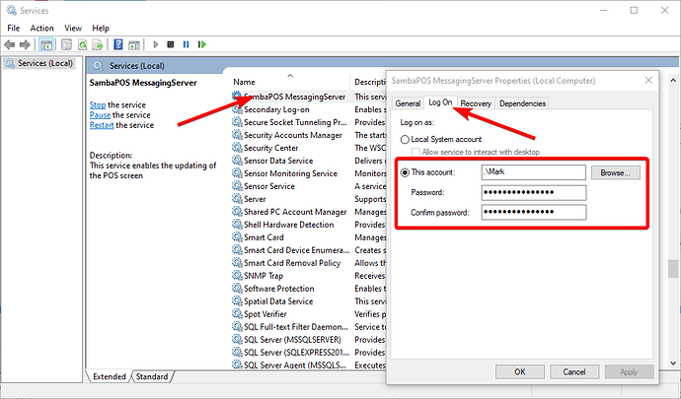Click the Stop Service square icon
The height and width of the screenshot is (399, 681).
[171, 44]
